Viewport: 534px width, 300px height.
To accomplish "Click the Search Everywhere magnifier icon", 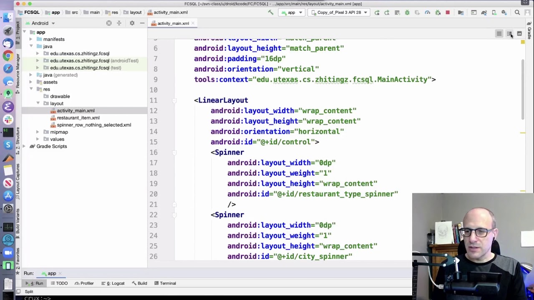I will [x=517, y=12].
